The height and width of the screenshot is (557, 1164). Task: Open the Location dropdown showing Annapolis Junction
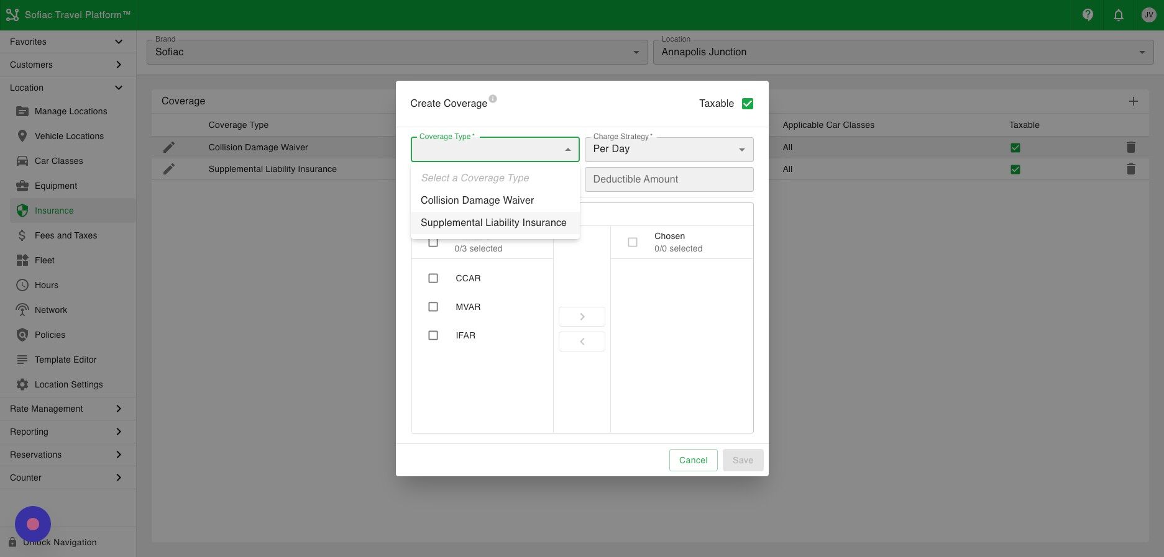pos(903,52)
